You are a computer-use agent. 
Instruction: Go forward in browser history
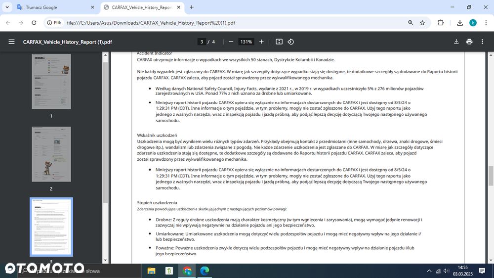point(21,23)
